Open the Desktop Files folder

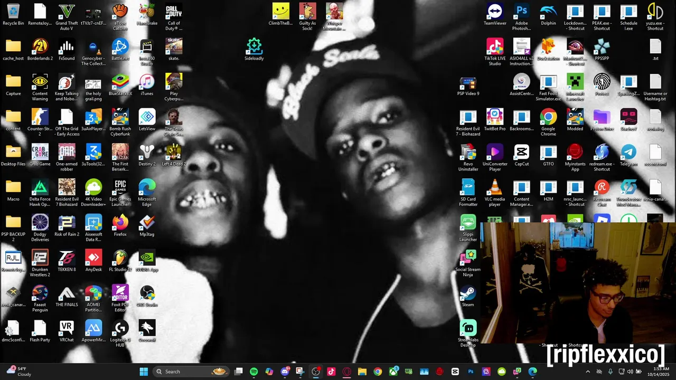click(13, 155)
